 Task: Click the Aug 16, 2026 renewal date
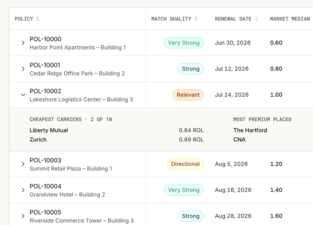coord(233,190)
